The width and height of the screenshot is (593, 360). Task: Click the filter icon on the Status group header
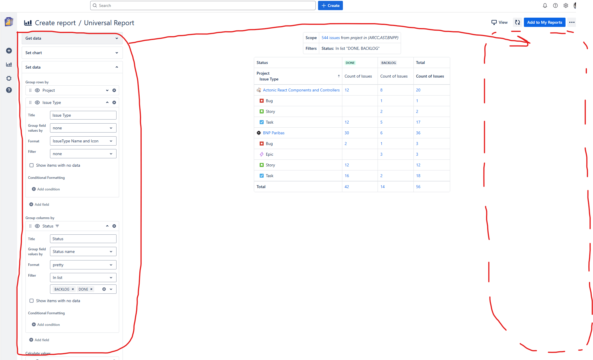point(58,226)
